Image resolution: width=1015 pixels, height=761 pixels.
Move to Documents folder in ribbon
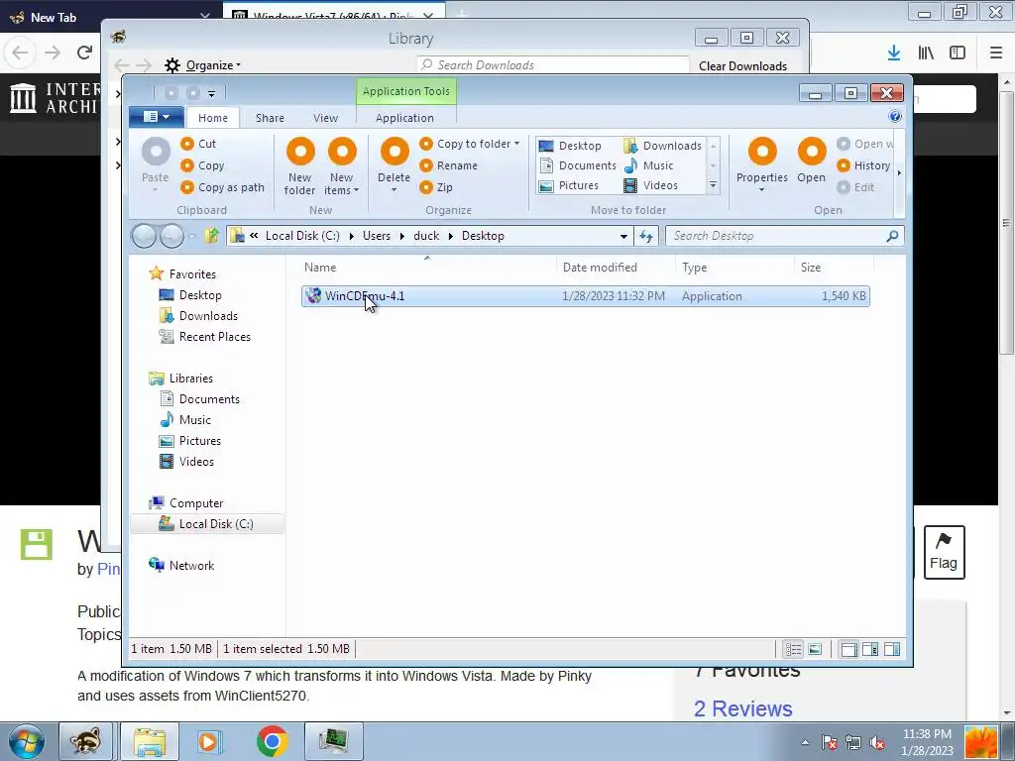click(578, 165)
